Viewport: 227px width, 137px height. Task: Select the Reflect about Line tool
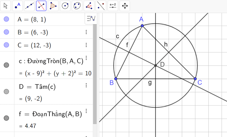click(x=101, y=6)
